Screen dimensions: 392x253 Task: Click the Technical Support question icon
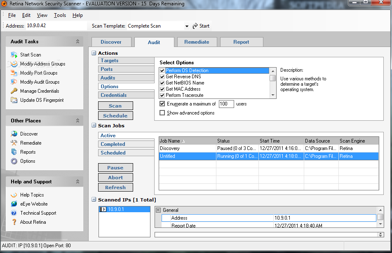(x=14, y=213)
